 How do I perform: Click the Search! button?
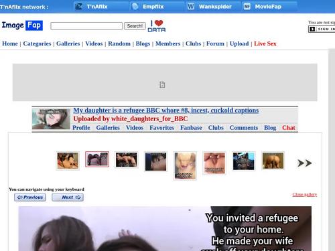pyautogui.click(x=135, y=26)
